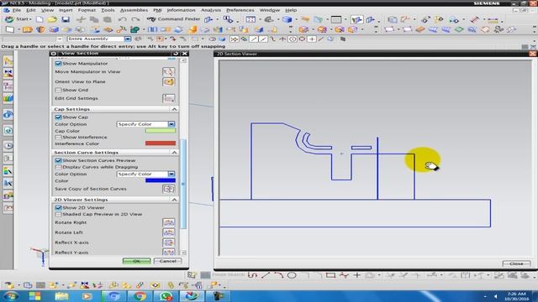The width and height of the screenshot is (538, 302).
Task: Click the Reflect X-axis icon
Action: (x=168, y=242)
